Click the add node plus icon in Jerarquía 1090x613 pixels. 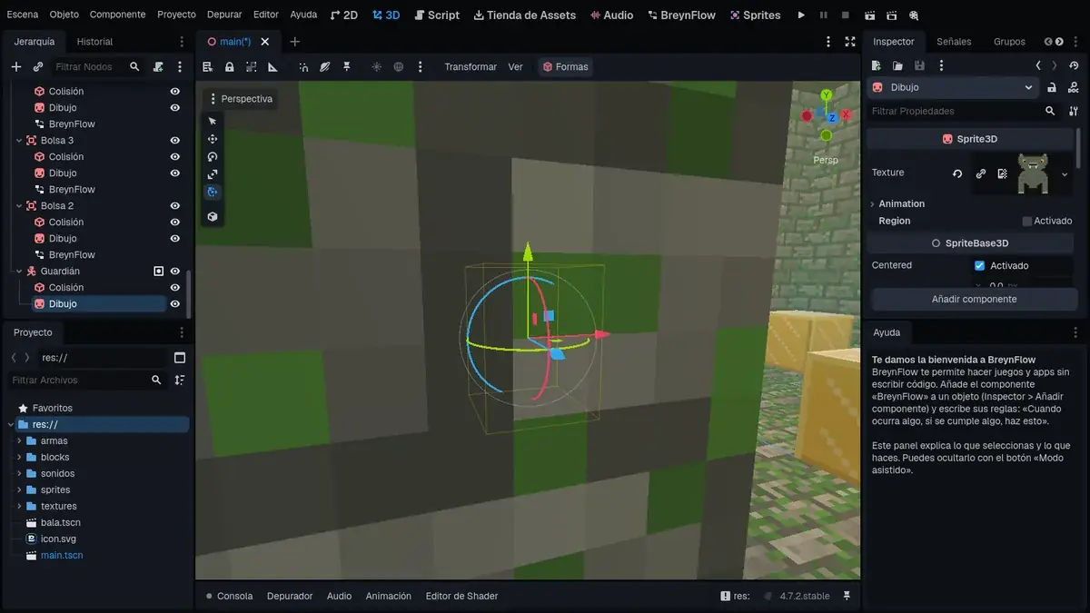15,66
